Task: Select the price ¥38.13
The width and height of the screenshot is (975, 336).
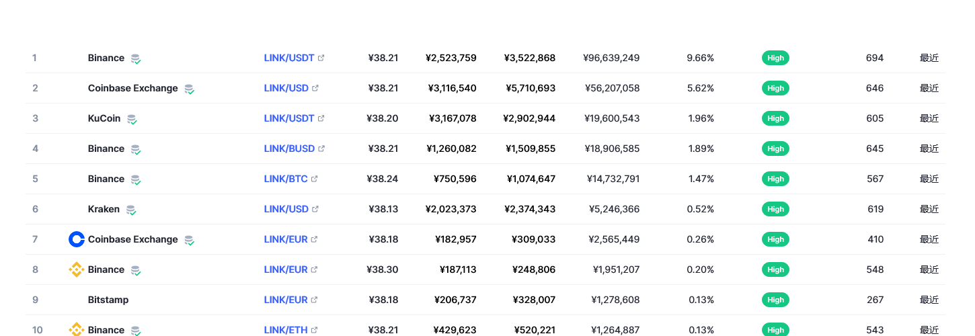Action: coord(383,209)
